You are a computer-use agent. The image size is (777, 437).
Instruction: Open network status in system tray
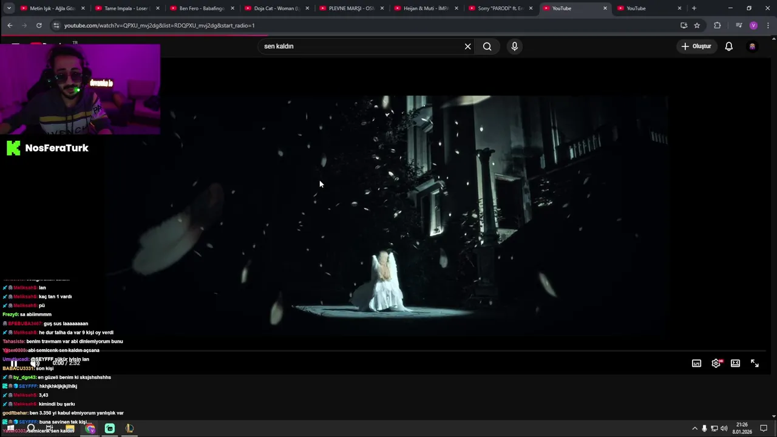[x=714, y=429]
